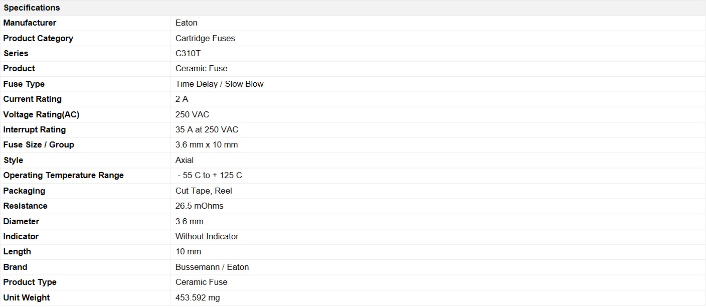
Task: Click the 26.5 mOhms value
Action: pos(200,206)
